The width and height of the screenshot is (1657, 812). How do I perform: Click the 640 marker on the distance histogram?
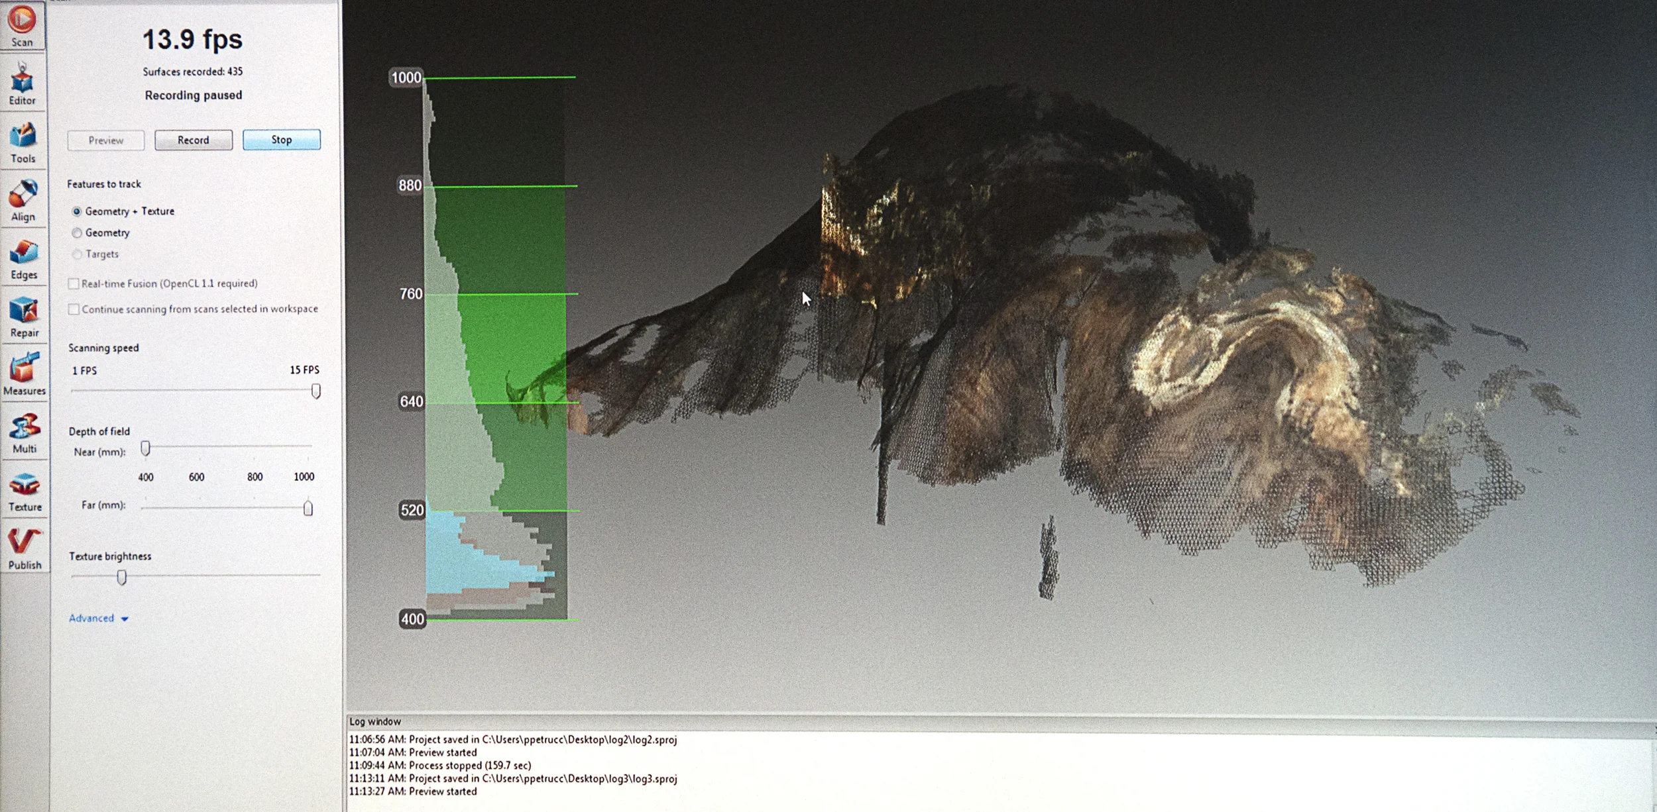pos(412,401)
